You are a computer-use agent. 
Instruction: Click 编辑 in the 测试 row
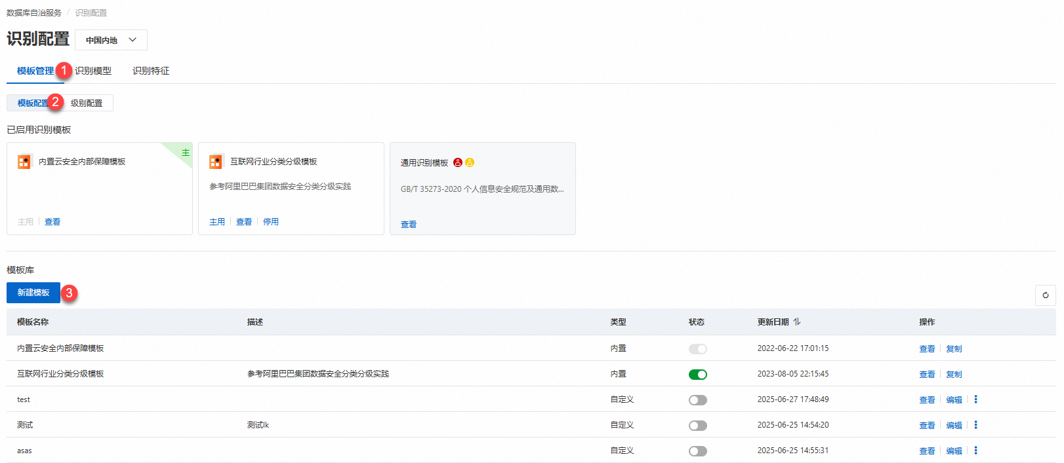[954, 426]
